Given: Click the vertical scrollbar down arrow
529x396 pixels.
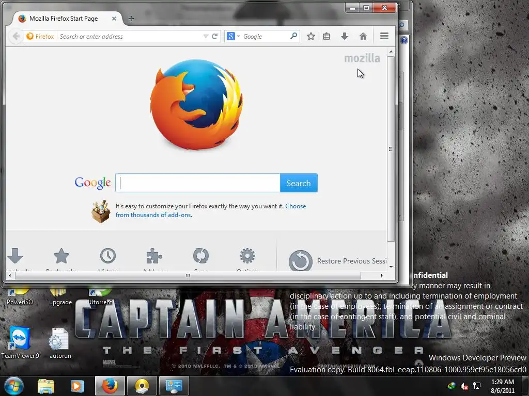Looking at the screenshot, I should (391, 267).
